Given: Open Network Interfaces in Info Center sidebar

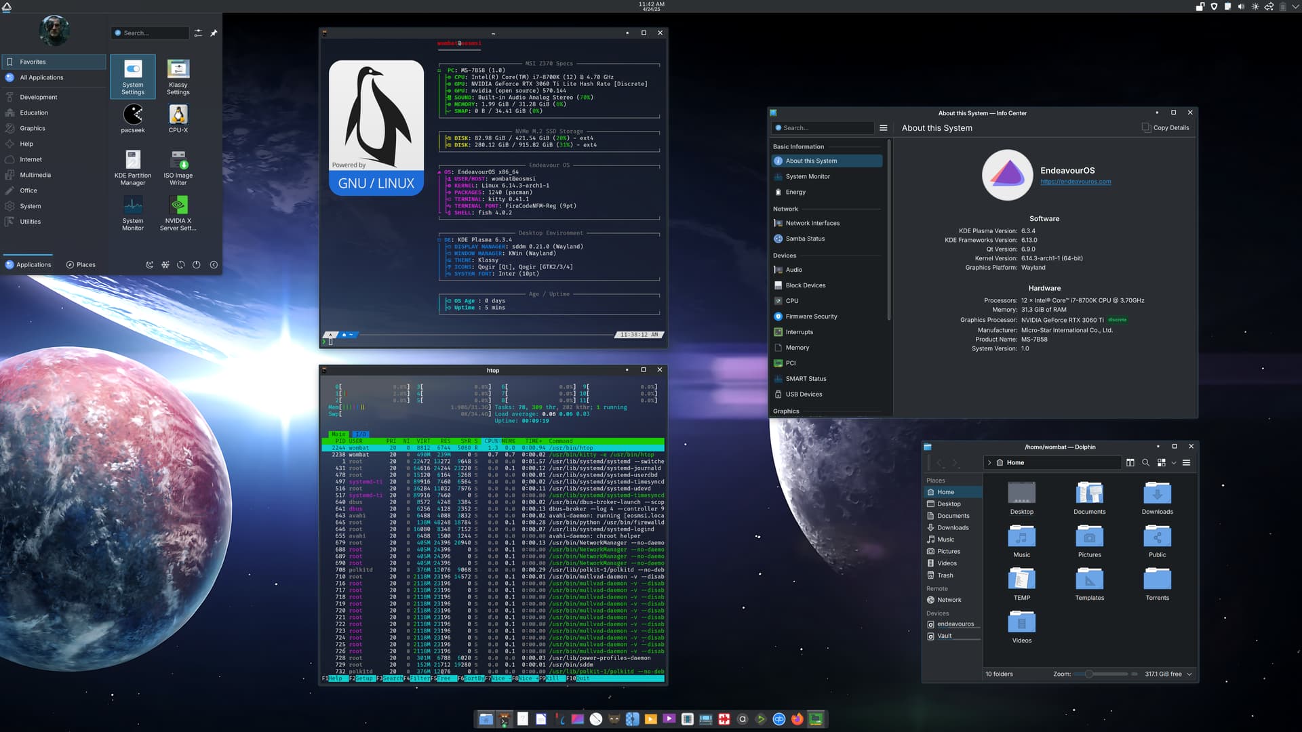Looking at the screenshot, I should click(827, 223).
